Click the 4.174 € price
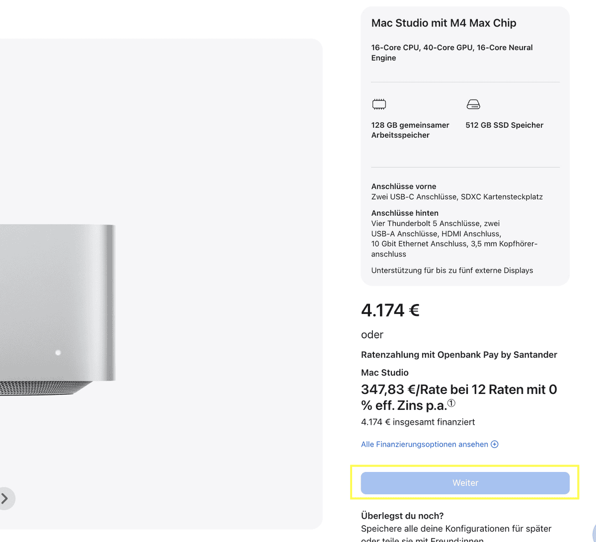 pyautogui.click(x=390, y=310)
